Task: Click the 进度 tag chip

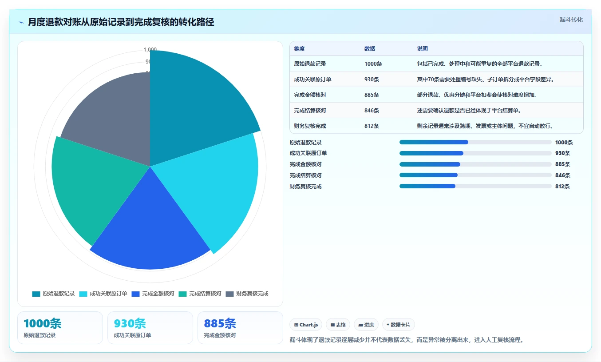Action: pyautogui.click(x=366, y=325)
